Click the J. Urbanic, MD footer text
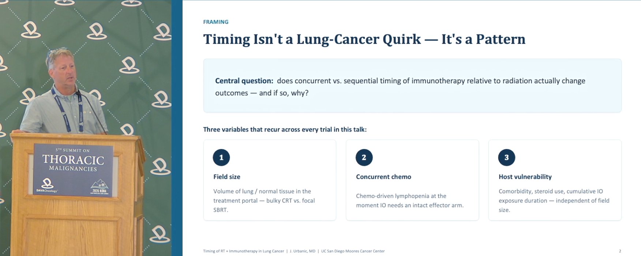Image resolution: width=641 pixels, height=256 pixels. (302, 251)
